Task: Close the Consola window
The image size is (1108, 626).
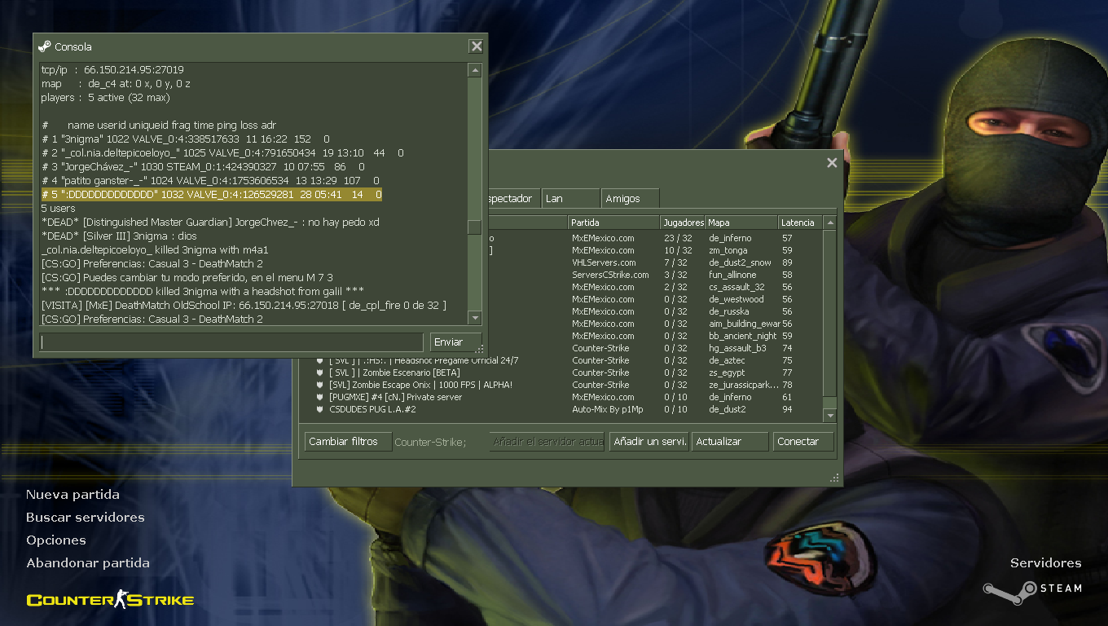Action: point(476,46)
